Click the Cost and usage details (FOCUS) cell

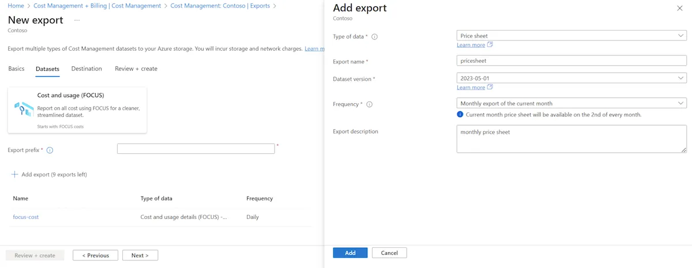tap(184, 217)
